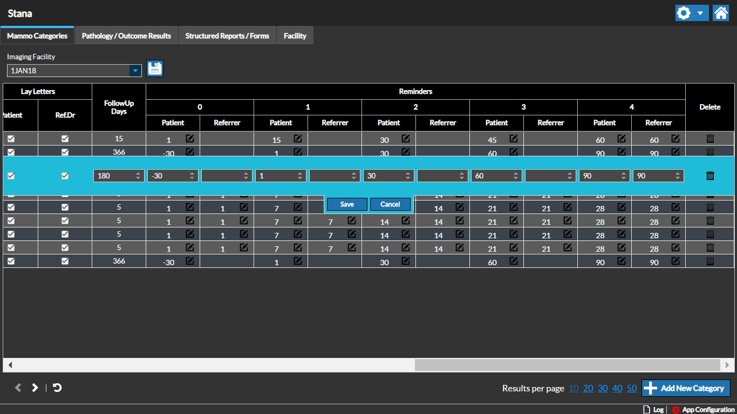This screenshot has width=737, height=414.
Task: Go to the previous page arrow
Action: click(18, 388)
